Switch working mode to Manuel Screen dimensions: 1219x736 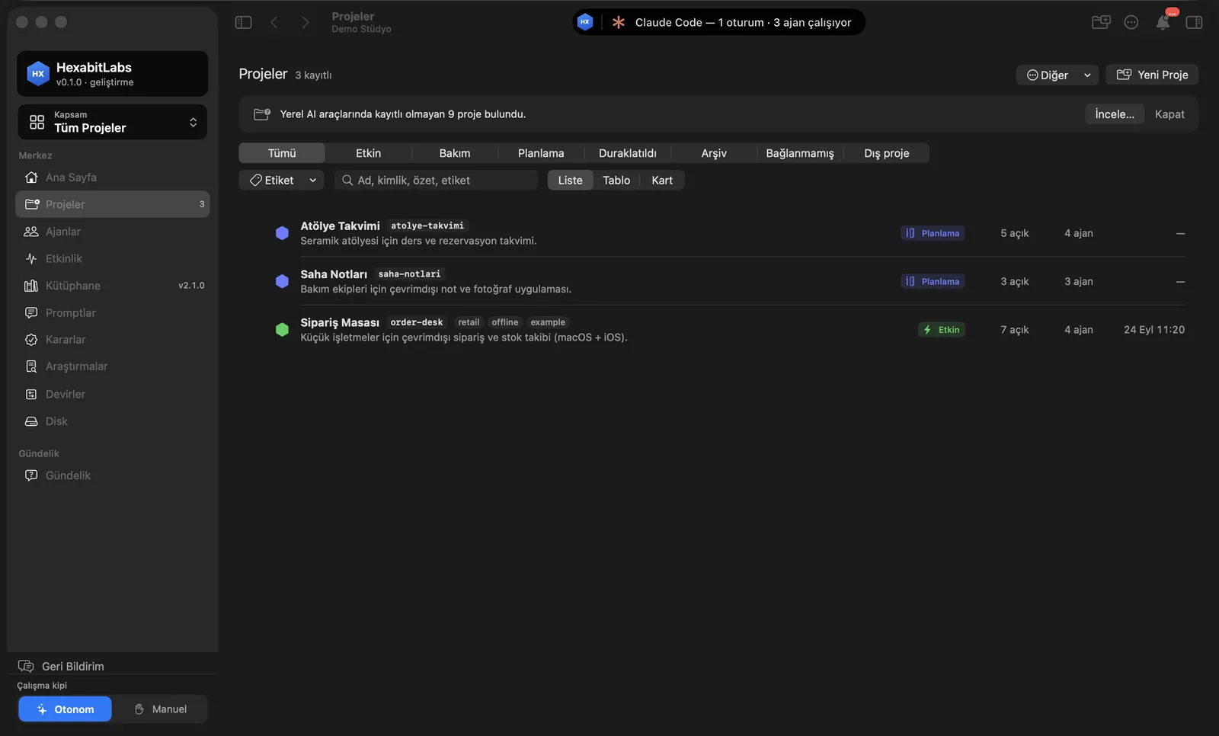coord(161,709)
